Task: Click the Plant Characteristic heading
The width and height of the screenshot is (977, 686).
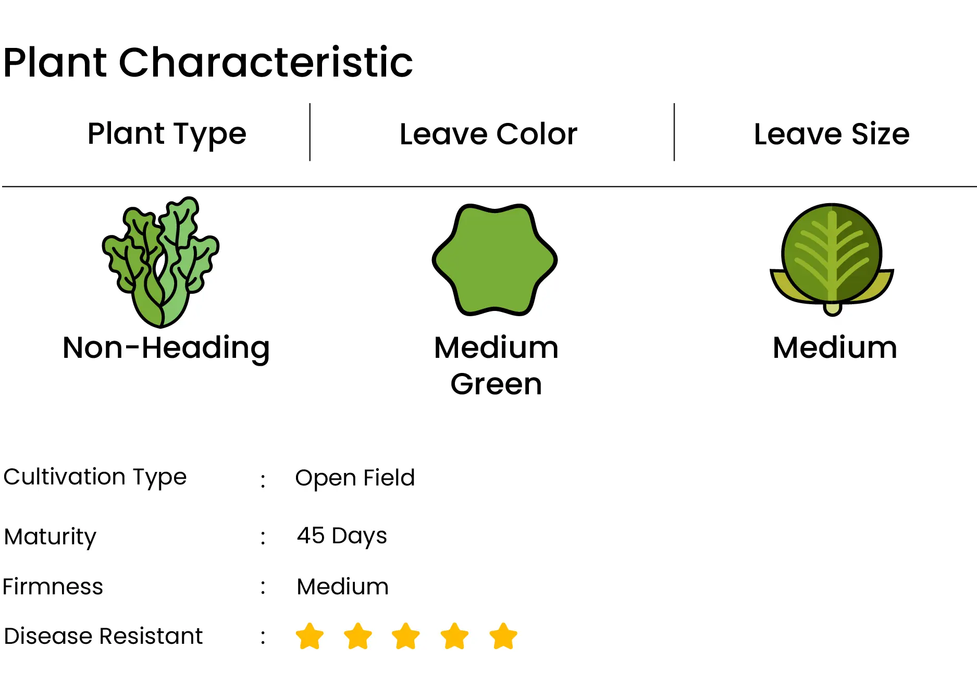Action: pyautogui.click(x=208, y=63)
